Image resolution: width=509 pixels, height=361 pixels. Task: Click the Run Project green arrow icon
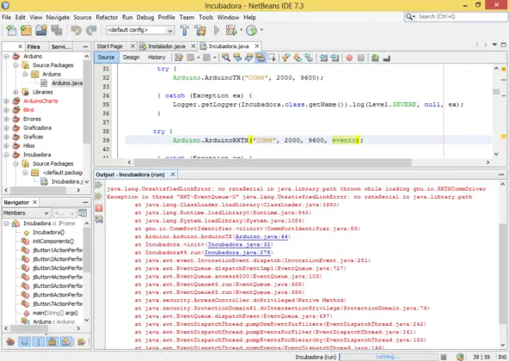point(217,30)
